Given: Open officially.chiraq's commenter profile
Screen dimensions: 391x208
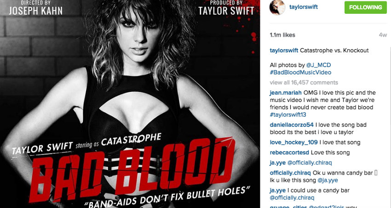Looking at the screenshot, I should point(290,173).
